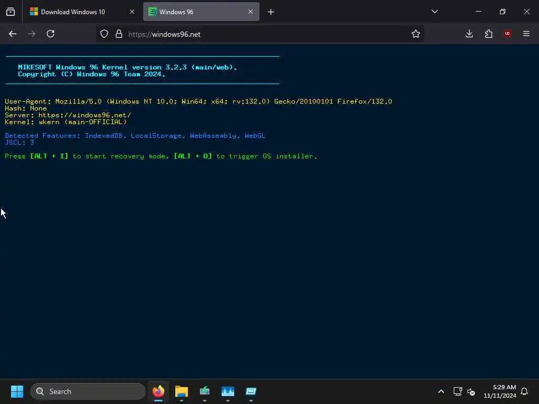Screen dimensions: 539x404
Task: Minimize the Firefox window
Action: point(478,12)
